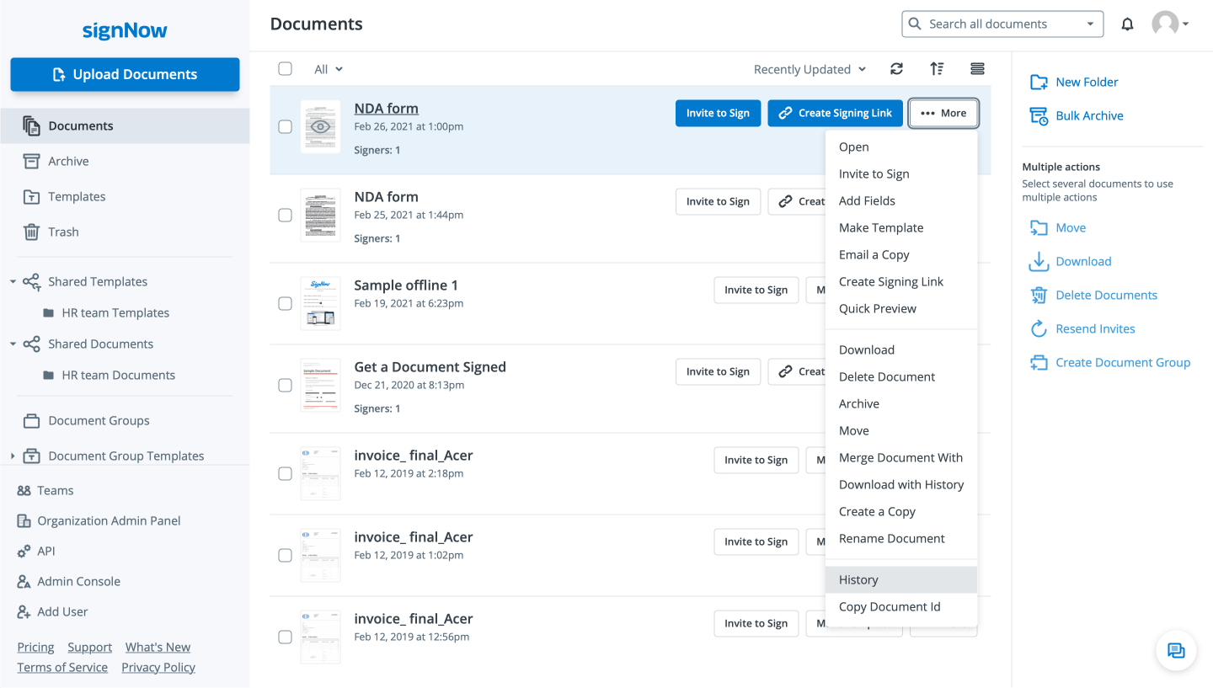Click the refresh documents icon

(896, 69)
